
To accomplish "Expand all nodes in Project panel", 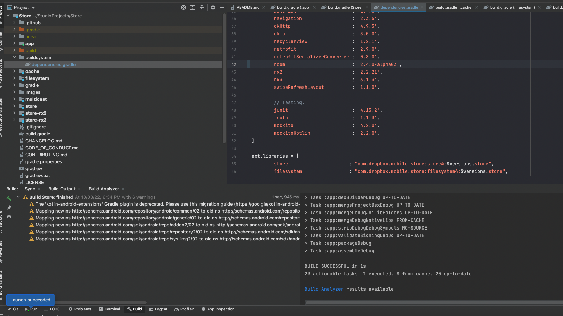I will (x=192, y=7).
